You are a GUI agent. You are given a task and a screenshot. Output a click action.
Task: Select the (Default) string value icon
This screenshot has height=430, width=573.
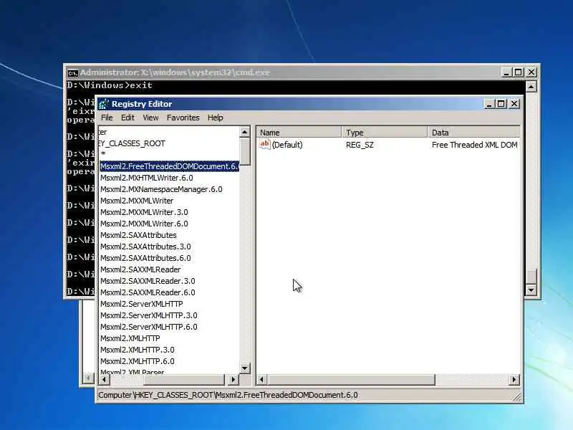264,145
